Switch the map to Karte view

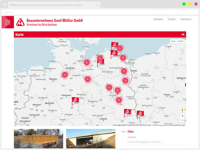pos(173,41)
